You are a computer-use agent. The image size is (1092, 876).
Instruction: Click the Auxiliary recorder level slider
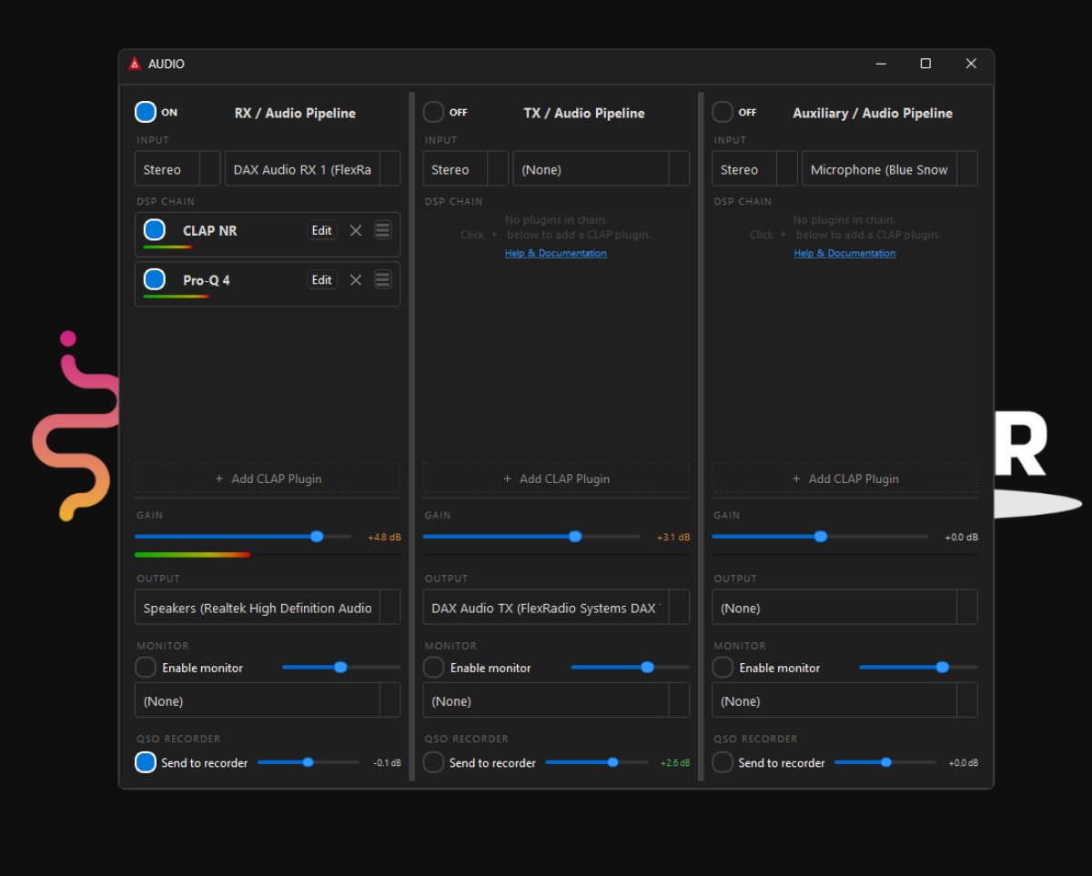(885, 762)
